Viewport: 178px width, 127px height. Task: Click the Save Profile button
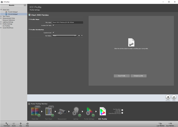point(121,76)
